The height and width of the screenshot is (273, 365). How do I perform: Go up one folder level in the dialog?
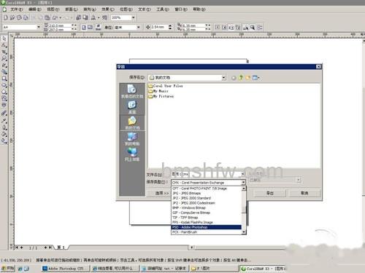[x=241, y=78]
